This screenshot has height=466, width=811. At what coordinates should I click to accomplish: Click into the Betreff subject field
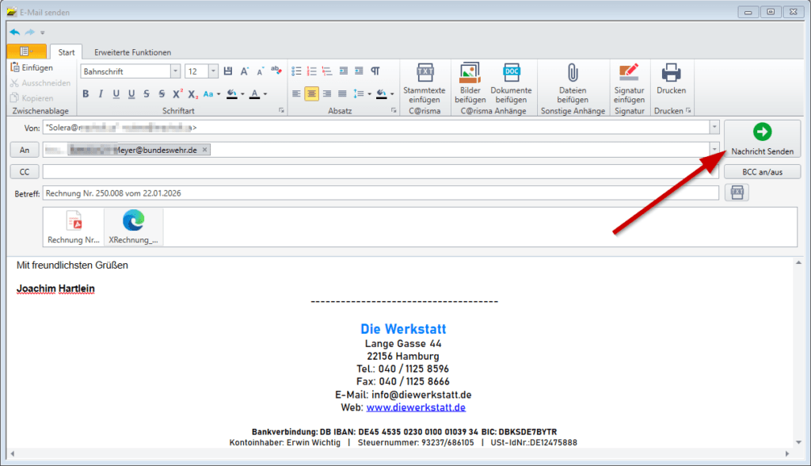[380, 193]
